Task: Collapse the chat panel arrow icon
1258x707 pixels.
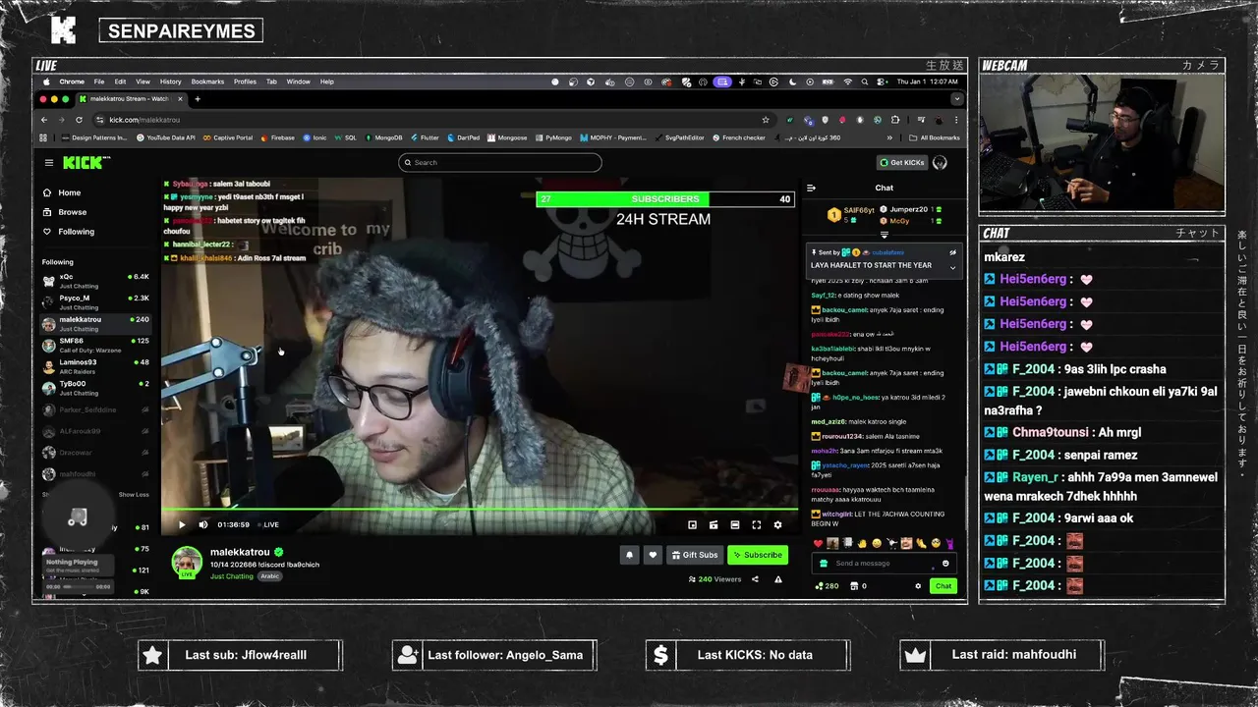Action: (811, 188)
